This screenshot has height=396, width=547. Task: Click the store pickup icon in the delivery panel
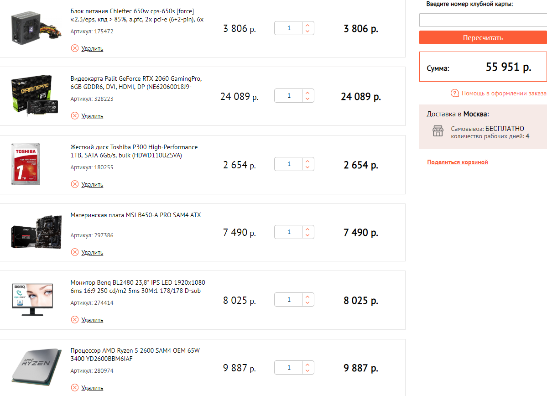(x=438, y=131)
